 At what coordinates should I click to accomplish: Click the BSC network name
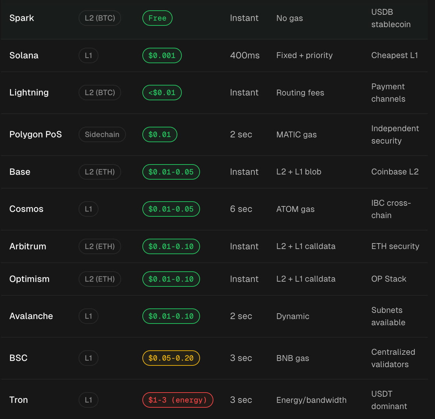[19, 358]
